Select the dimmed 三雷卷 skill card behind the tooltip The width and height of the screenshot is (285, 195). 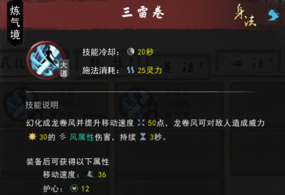click(x=55, y=105)
